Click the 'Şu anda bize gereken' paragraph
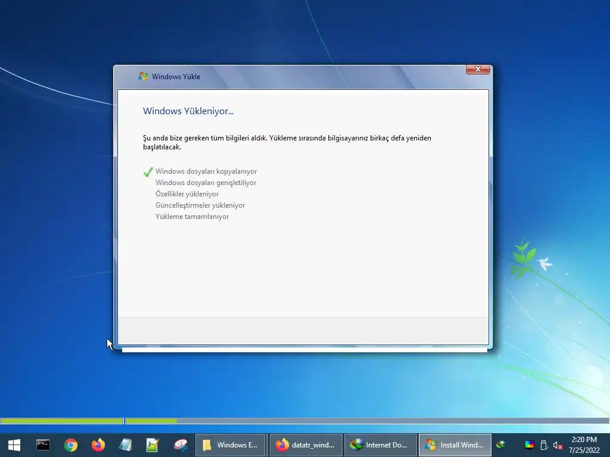 point(287,142)
